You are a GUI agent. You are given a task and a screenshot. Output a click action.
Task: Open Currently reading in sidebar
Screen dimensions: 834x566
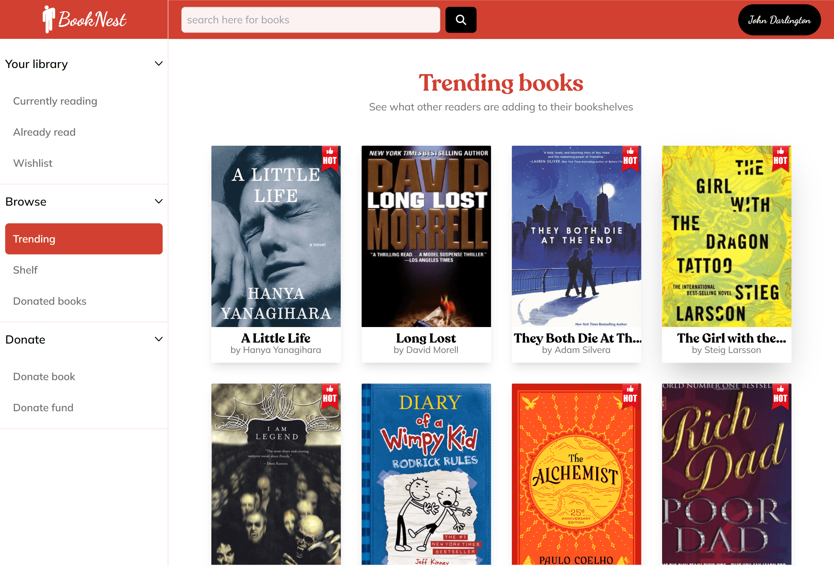55,101
